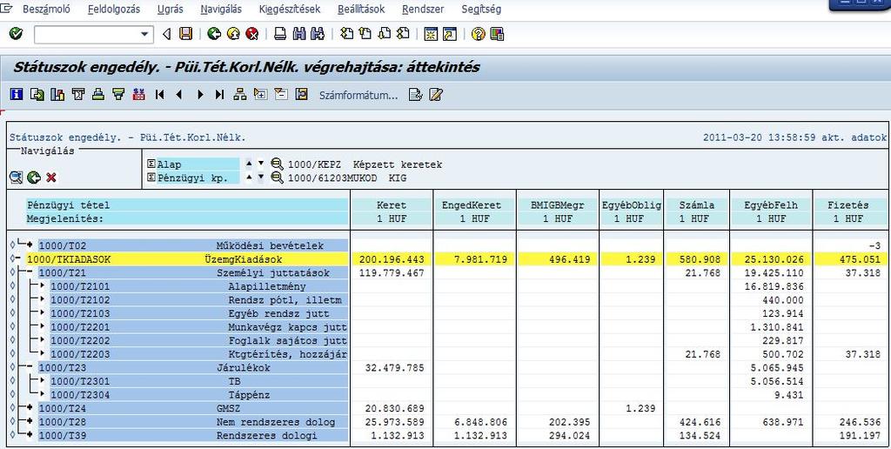
Task: Open the Customize local layout icon
Action: click(x=497, y=34)
